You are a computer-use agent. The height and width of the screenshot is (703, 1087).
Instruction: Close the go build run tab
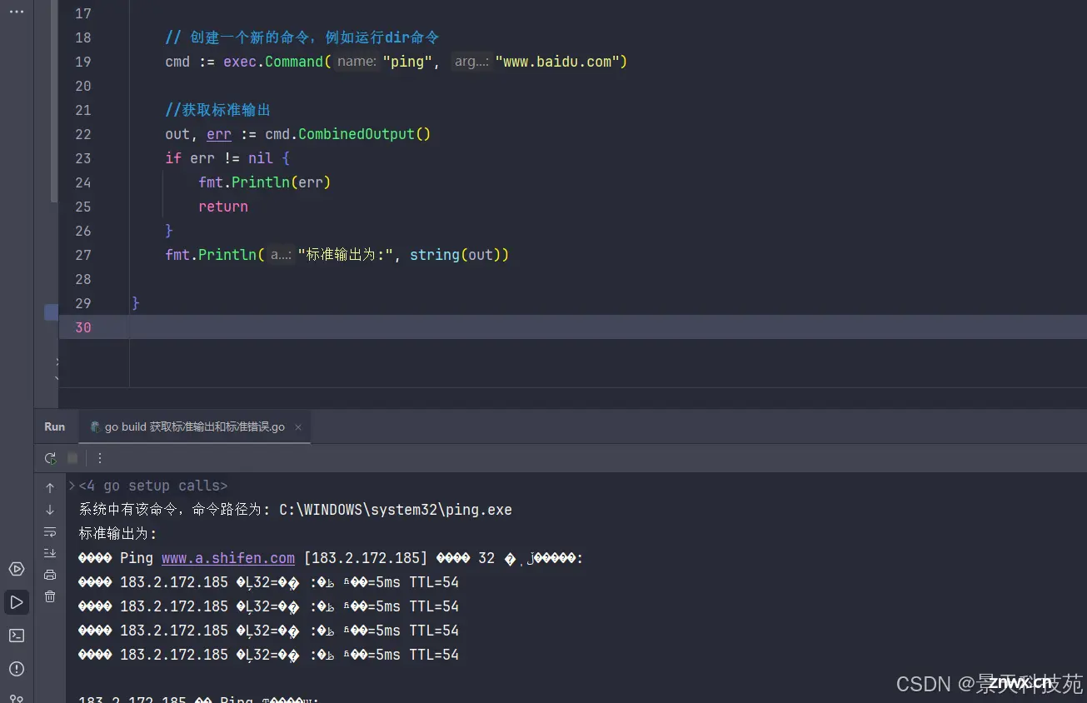pos(298,427)
